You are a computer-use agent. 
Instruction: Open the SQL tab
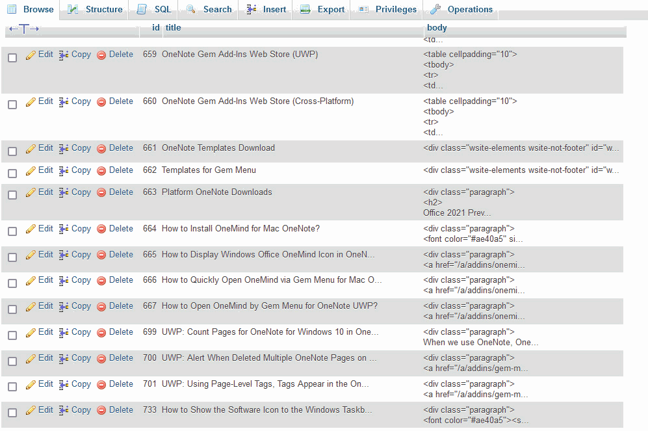(154, 9)
